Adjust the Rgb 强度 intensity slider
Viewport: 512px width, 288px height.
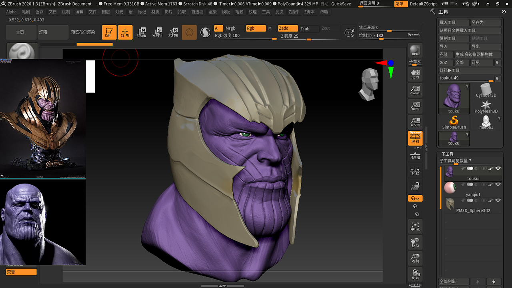[x=246, y=36]
